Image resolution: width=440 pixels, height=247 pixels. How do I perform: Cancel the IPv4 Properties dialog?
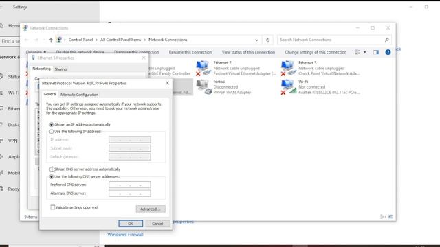pyautogui.click(x=157, y=224)
